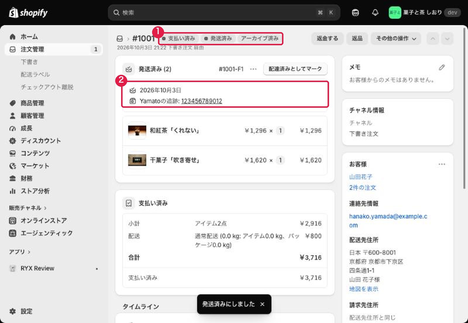Open the Sidekick assistant icon in top bar
468x323 pixels.
(x=355, y=13)
